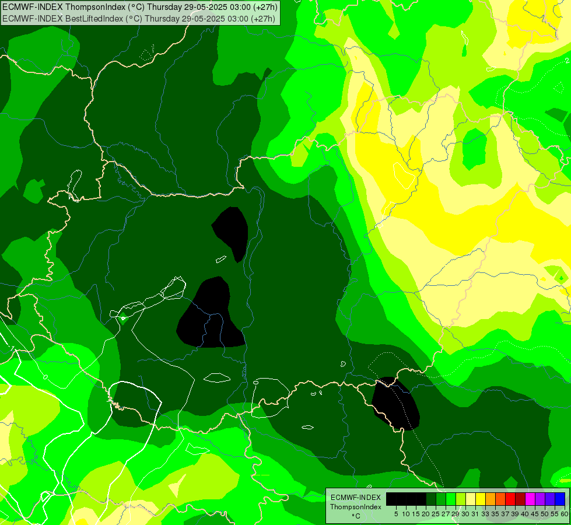Select the dark green 20–25 legend swatch

431,499
